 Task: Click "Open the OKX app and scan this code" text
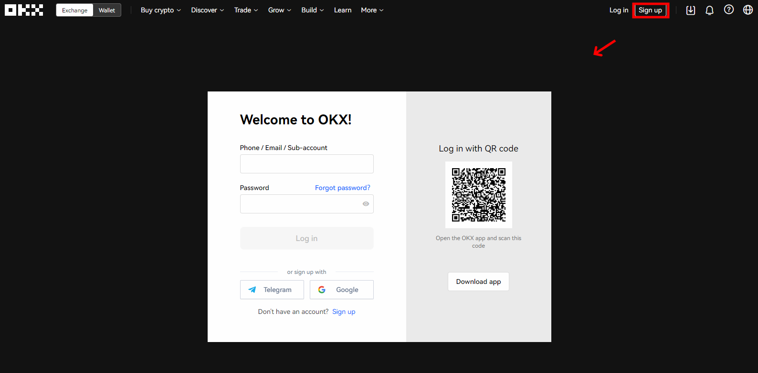(x=479, y=242)
